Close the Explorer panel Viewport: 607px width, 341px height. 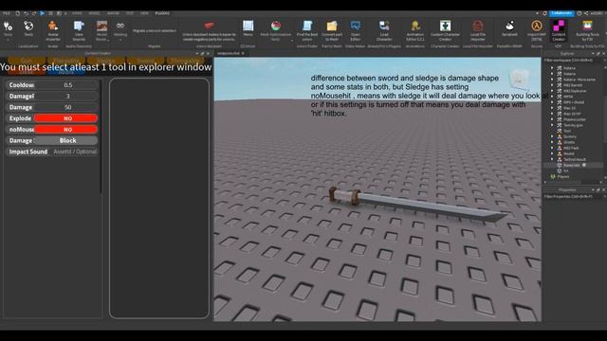click(x=603, y=54)
